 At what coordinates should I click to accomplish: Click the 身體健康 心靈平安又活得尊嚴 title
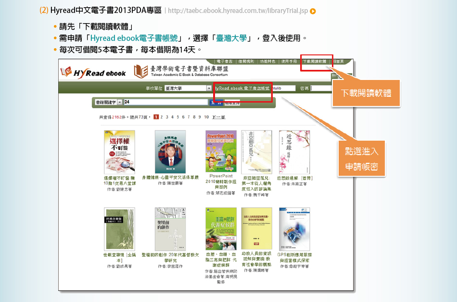pyautogui.click(x=170, y=177)
